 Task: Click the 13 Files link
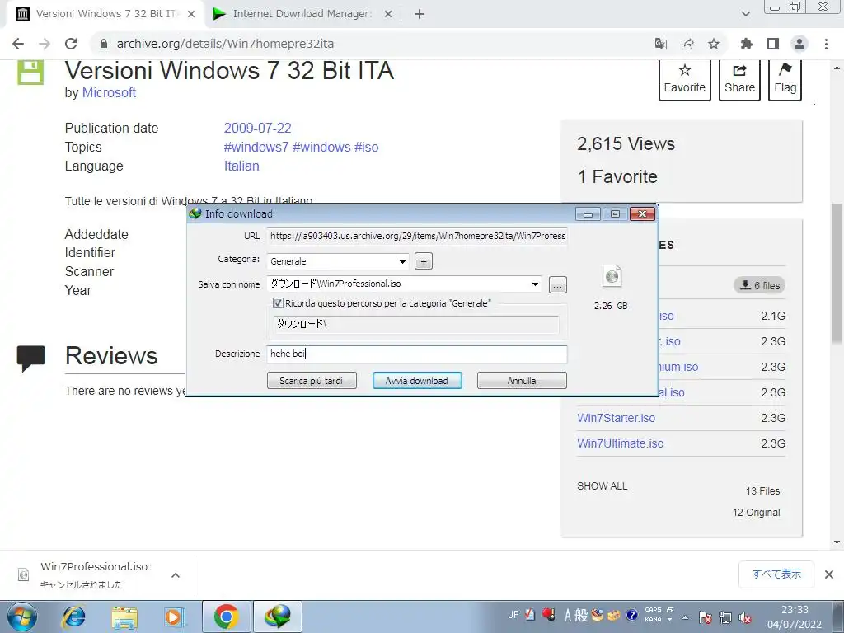tap(762, 491)
